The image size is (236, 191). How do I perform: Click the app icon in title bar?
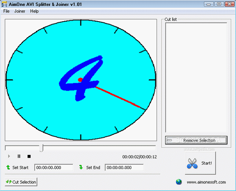click(x=4, y=4)
